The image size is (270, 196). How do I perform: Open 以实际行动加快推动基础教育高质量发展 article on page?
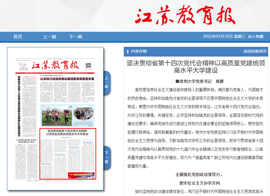[67, 79]
